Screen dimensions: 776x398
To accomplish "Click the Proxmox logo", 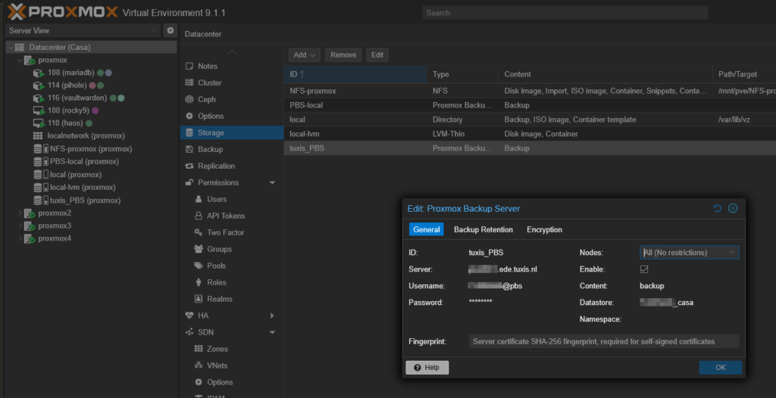I will pos(63,12).
